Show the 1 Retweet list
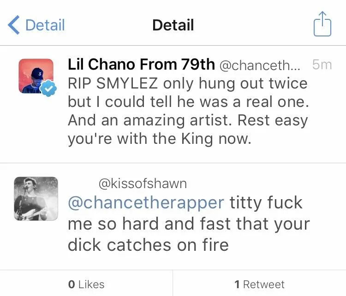 pos(259,284)
